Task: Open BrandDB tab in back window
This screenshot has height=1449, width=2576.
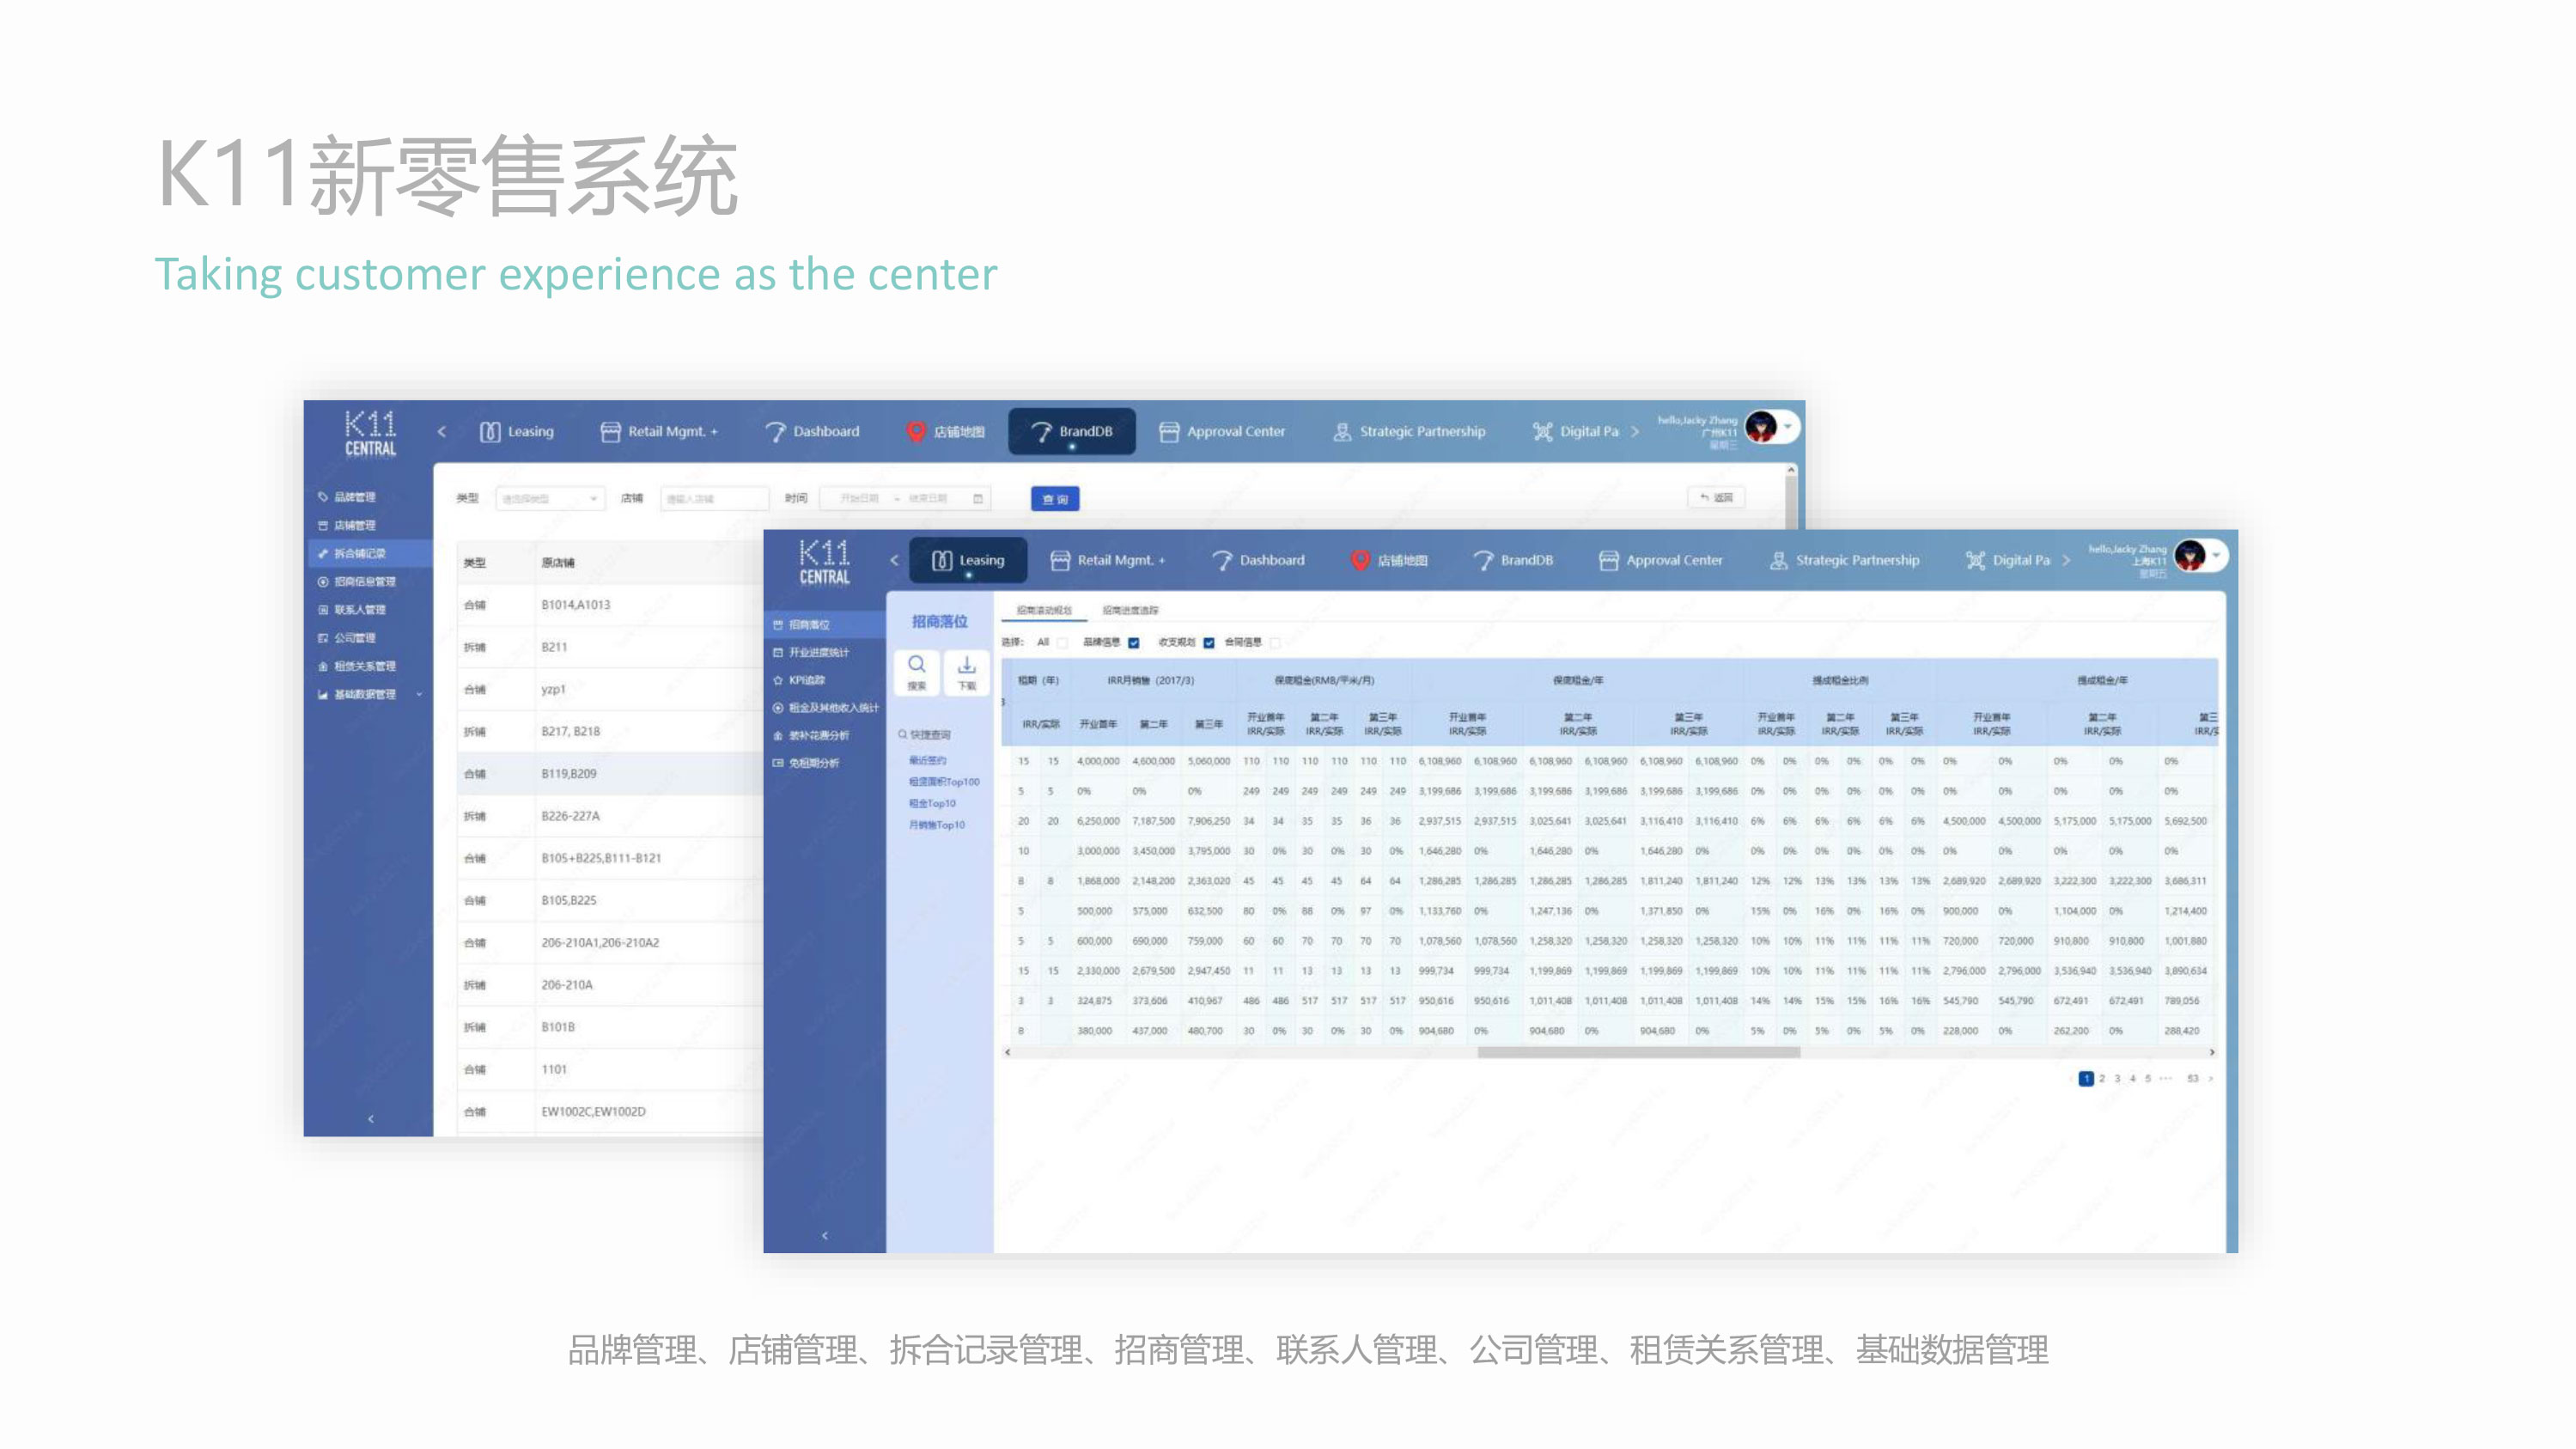Action: (x=1071, y=431)
